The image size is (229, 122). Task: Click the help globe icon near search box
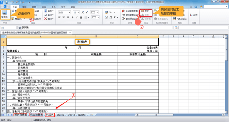[196, 7]
